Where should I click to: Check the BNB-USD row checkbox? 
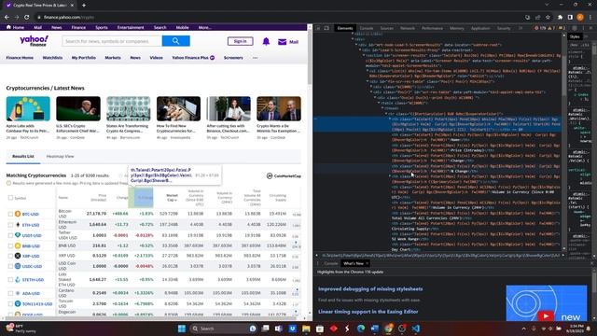(10, 245)
